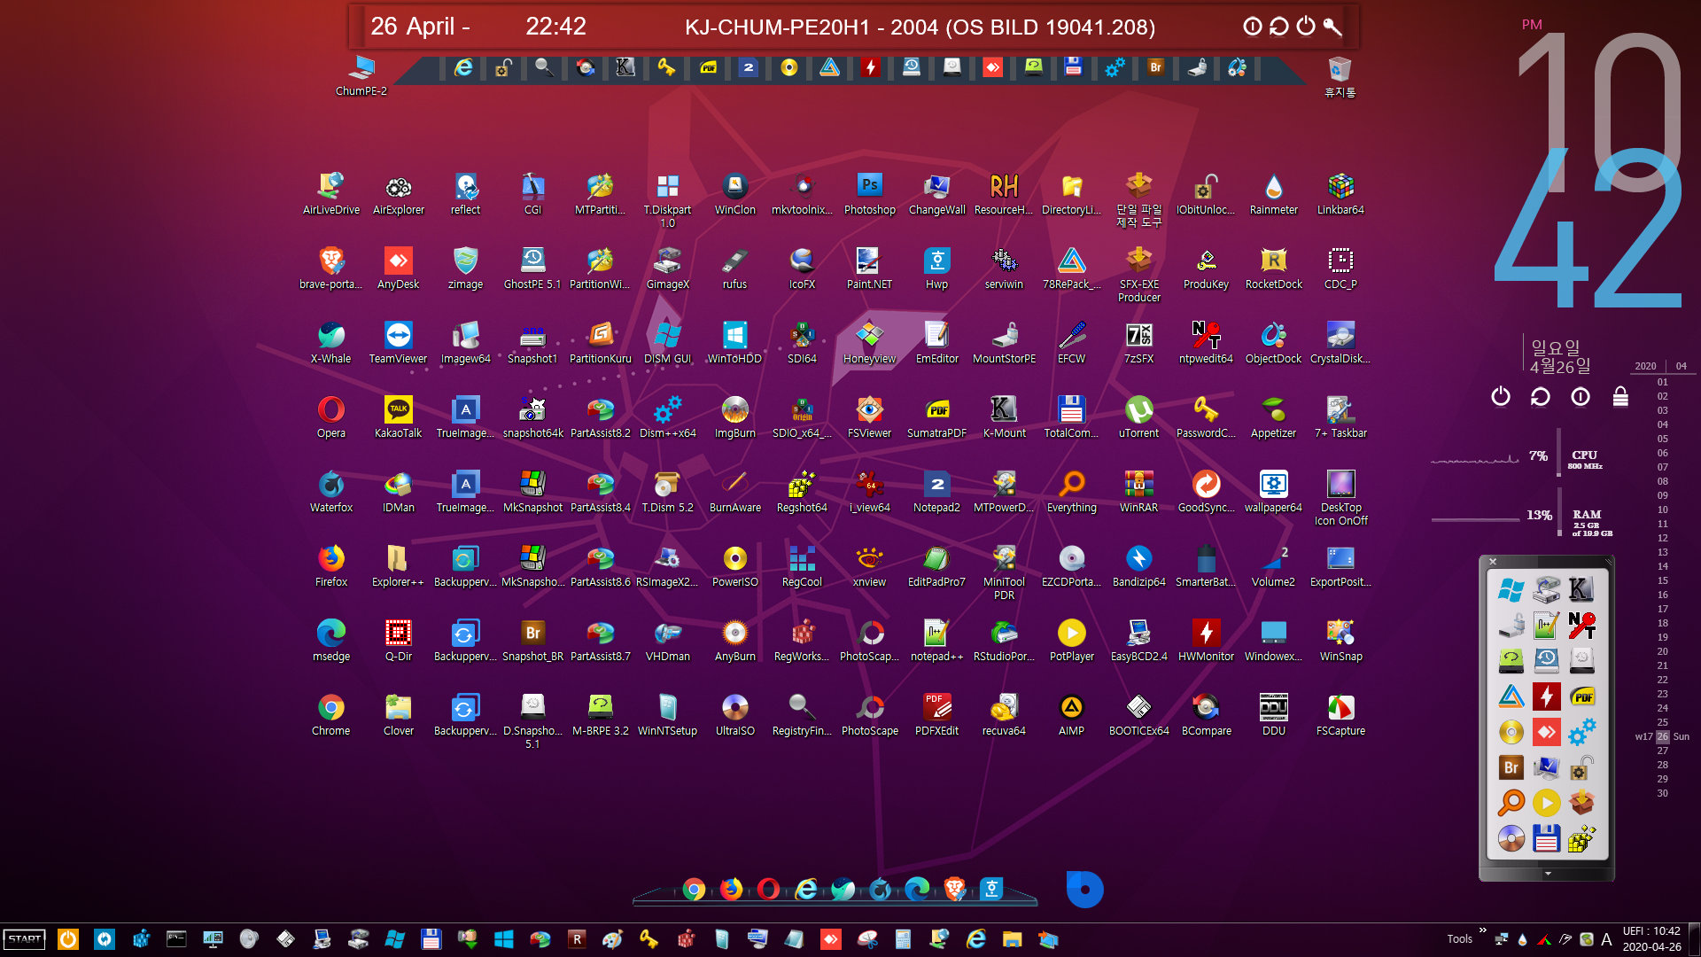Click the PDF icon in the top dock
Screen dimensions: 1701x957
708,67
